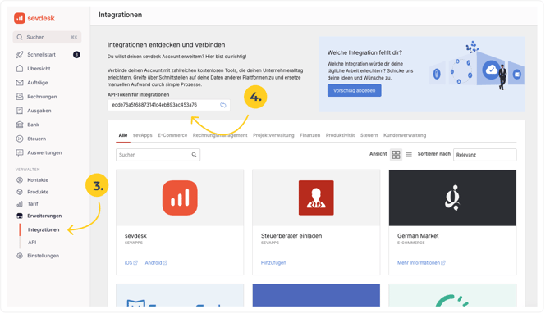550x318 pixels.
Task: Focus the sidebar Suchen box
Action: point(47,37)
